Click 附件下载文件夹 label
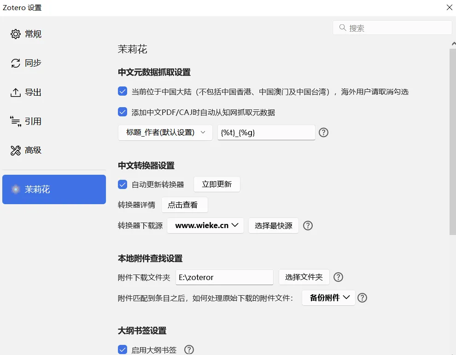The image size is (456, 355). tap(144, 277)
